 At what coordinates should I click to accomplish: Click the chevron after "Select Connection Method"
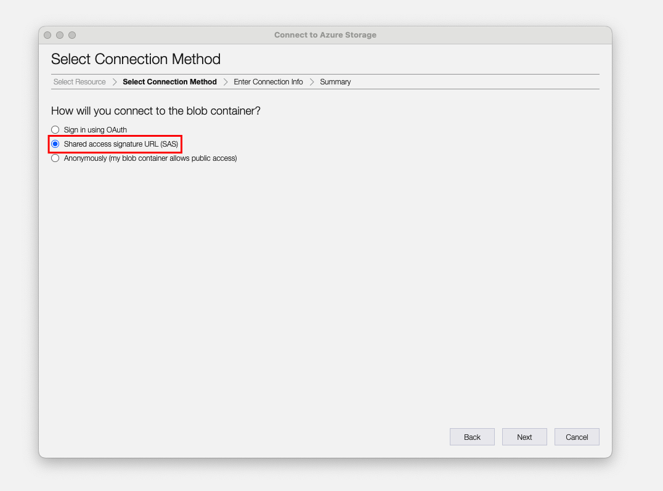(226, 81)
